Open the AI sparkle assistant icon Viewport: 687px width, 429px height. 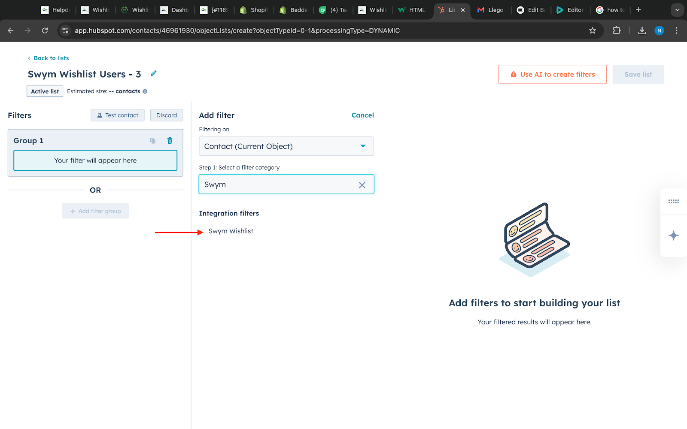[673, 236]
